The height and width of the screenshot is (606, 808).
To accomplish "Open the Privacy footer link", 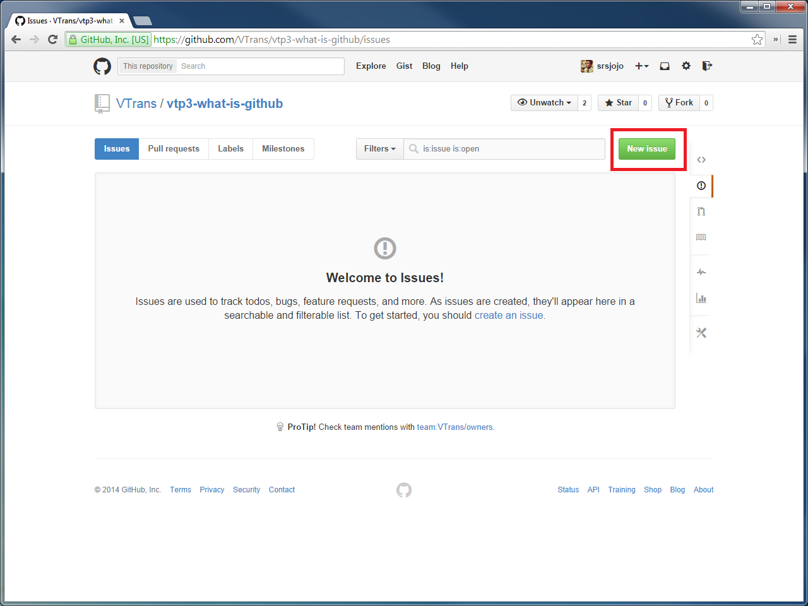I will [212, 490].
